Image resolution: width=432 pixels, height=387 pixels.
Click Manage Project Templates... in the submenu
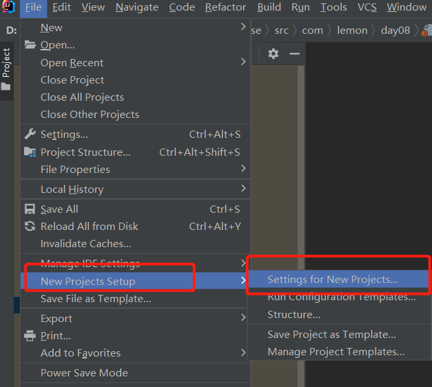pyautogui.click(x=336, y=352)
